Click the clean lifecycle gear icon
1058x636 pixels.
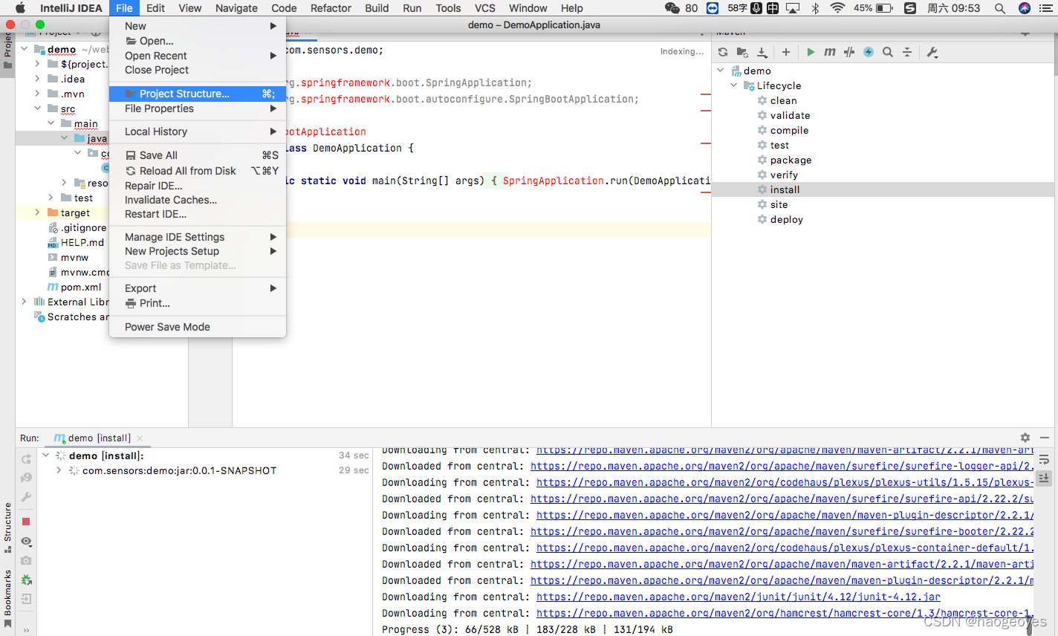762,100
